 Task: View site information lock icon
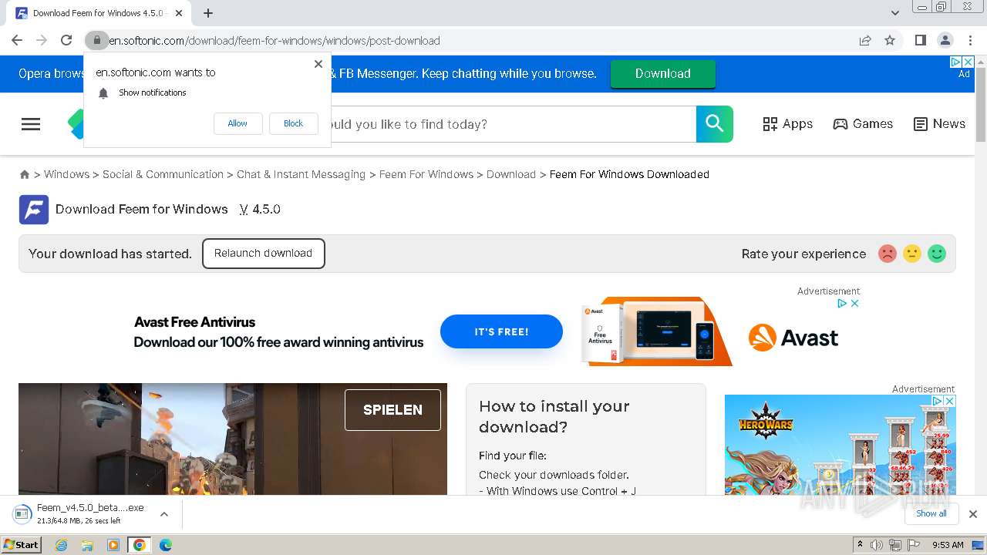[96, 40]
